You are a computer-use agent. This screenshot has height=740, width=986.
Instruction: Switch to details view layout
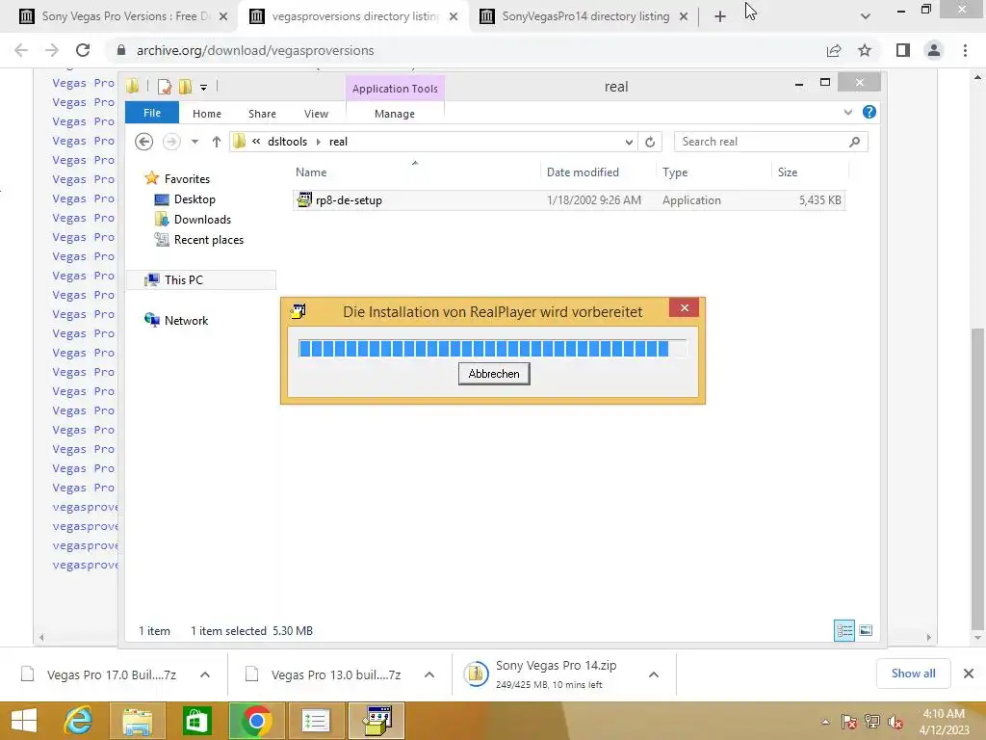click(843, 630)
